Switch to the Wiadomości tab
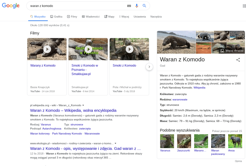Screen dimensions: 246x166 coord(91,17)
